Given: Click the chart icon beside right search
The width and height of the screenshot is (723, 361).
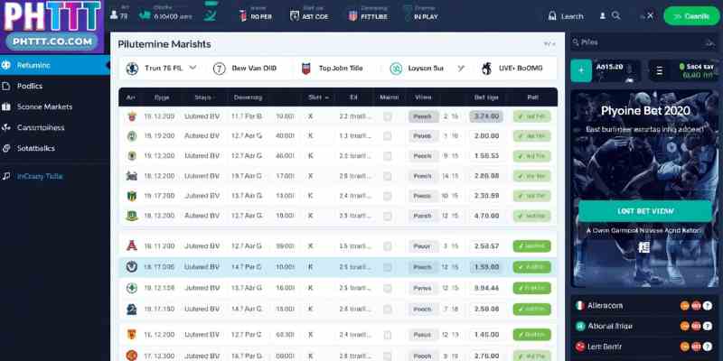Looking at the screenshot, I should click(x=709, y=42).
